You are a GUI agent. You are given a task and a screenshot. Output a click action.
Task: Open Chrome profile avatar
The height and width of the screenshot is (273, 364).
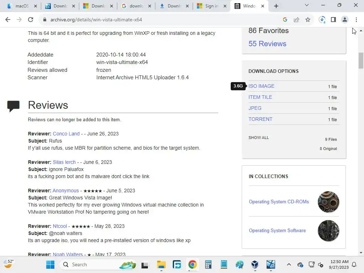[345, 20]
